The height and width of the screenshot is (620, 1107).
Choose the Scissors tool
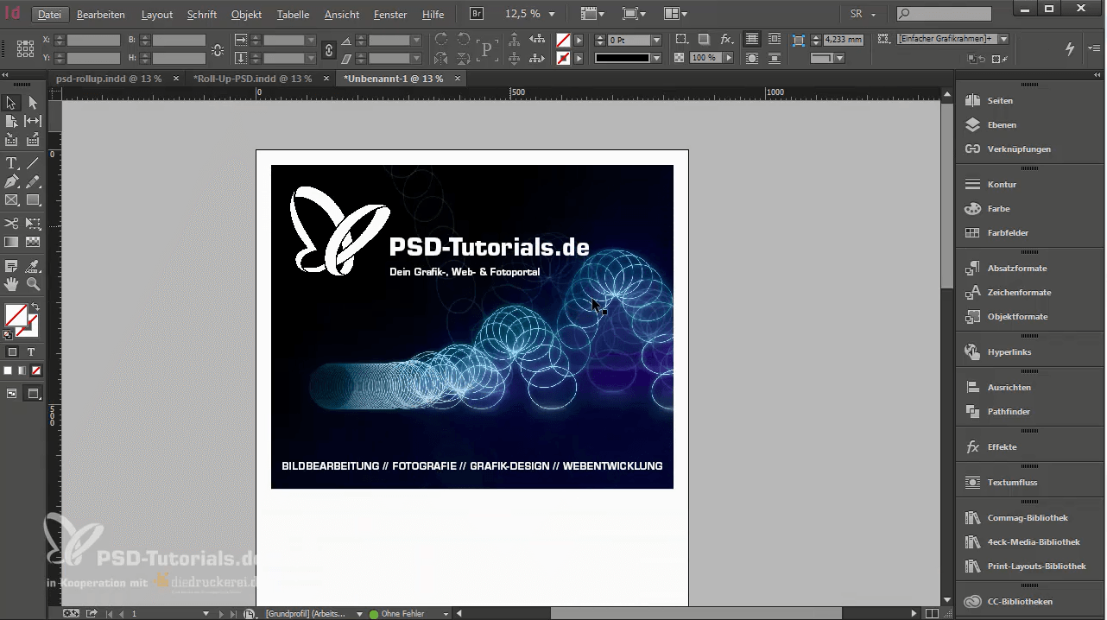pyautogui.click(x=11, y=224)
